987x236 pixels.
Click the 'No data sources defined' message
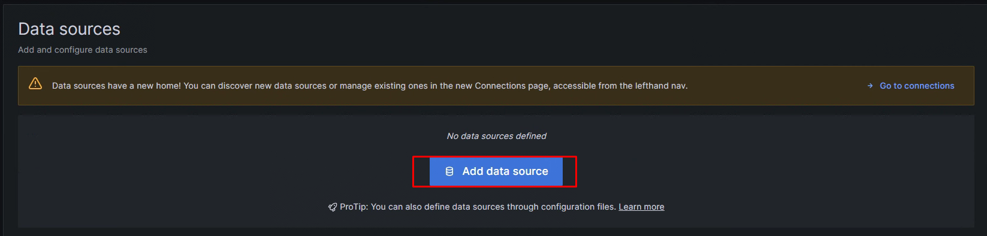click(496, 136)
